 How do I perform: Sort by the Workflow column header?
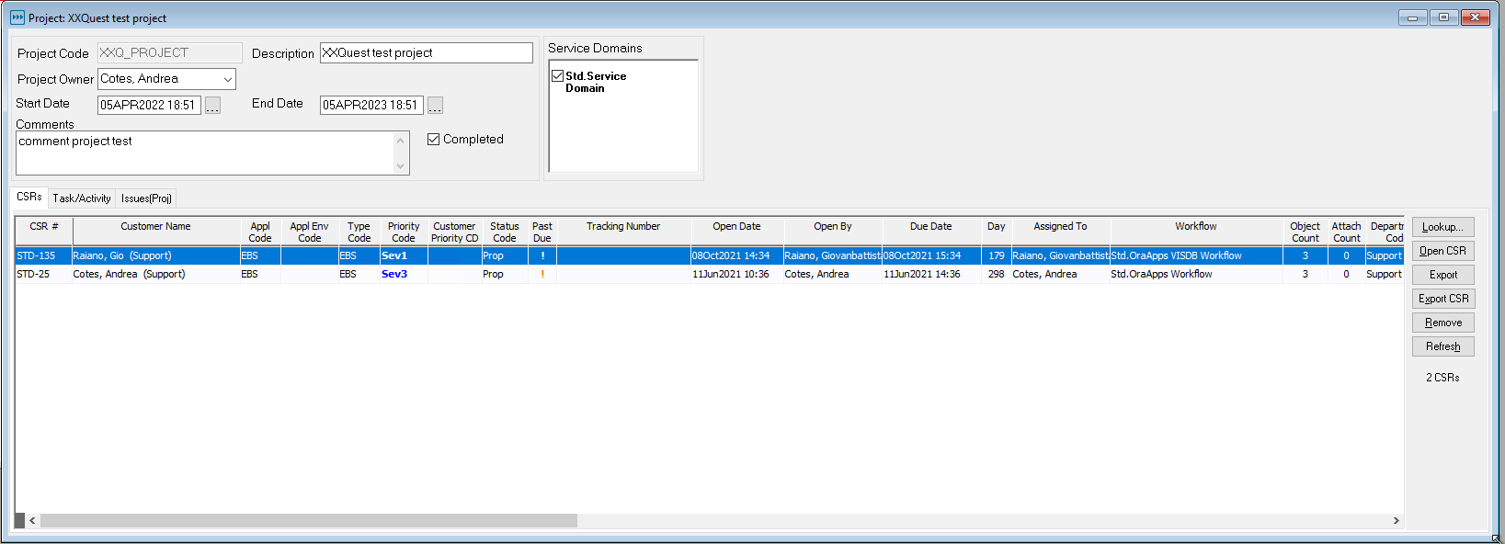click(x=1196, y=232)
